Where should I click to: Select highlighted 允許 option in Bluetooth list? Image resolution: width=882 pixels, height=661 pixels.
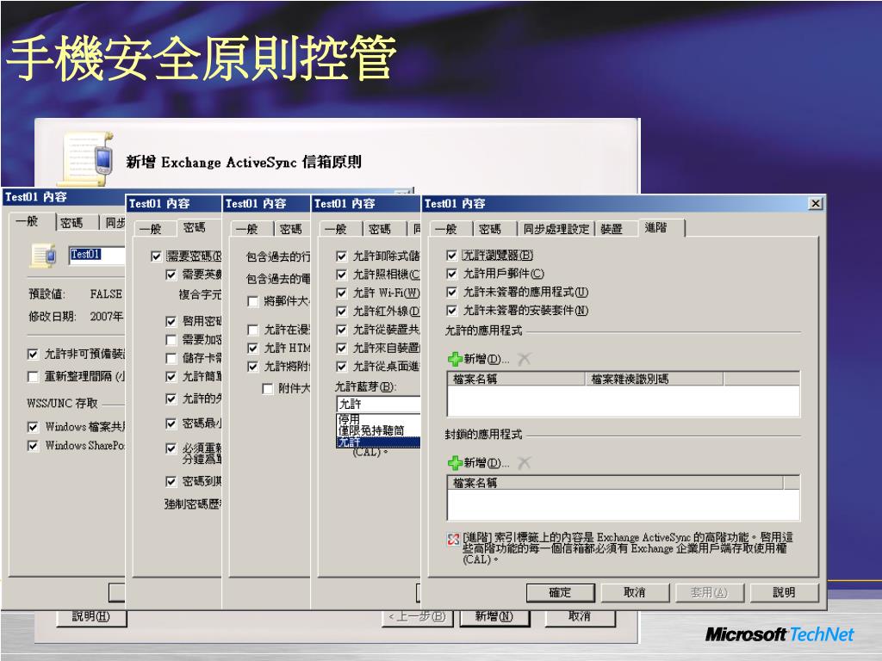[378, 442]
